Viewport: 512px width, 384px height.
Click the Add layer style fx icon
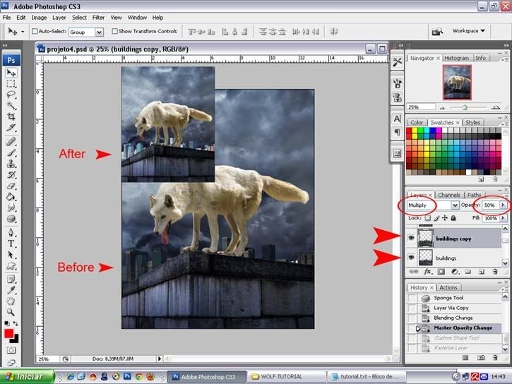pos(427,272)
